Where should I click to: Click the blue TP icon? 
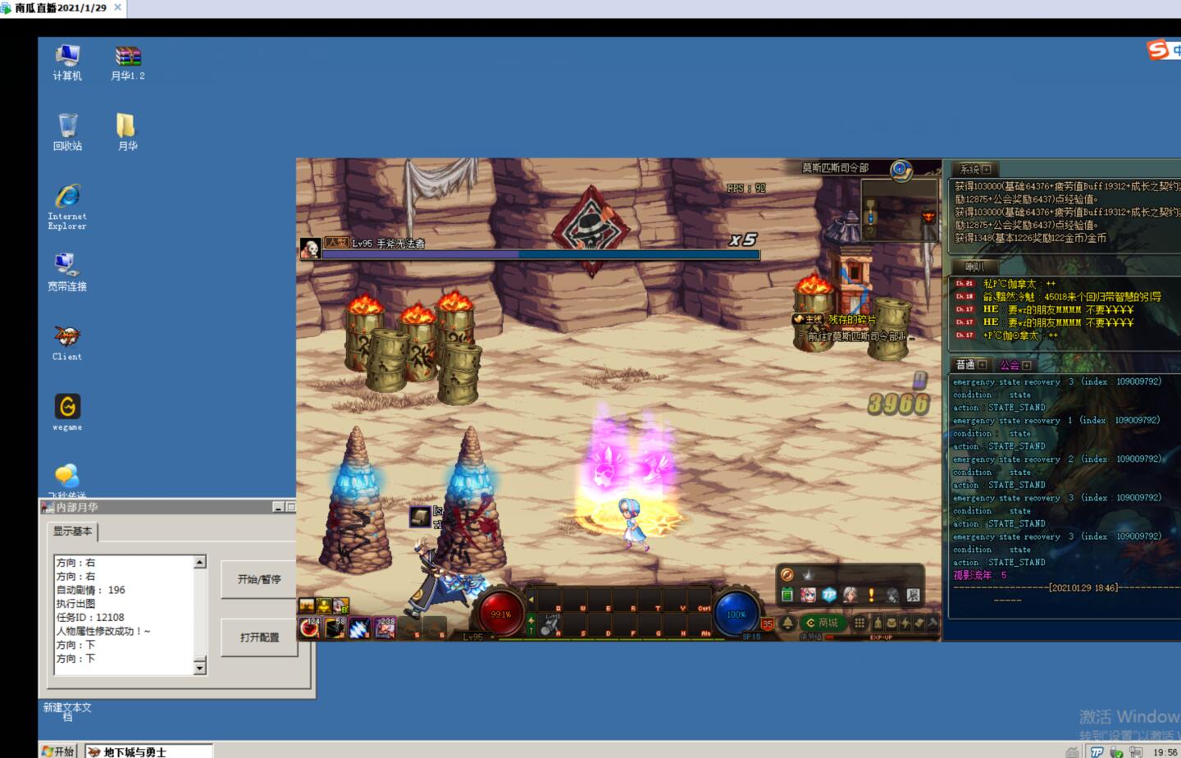click(829, 595)
